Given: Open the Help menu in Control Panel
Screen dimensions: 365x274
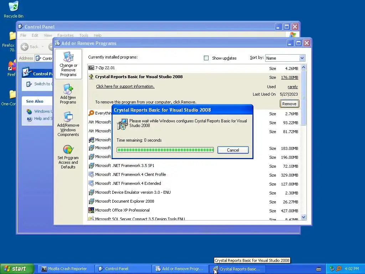Looking at the screenshot, I should point(98,35).
